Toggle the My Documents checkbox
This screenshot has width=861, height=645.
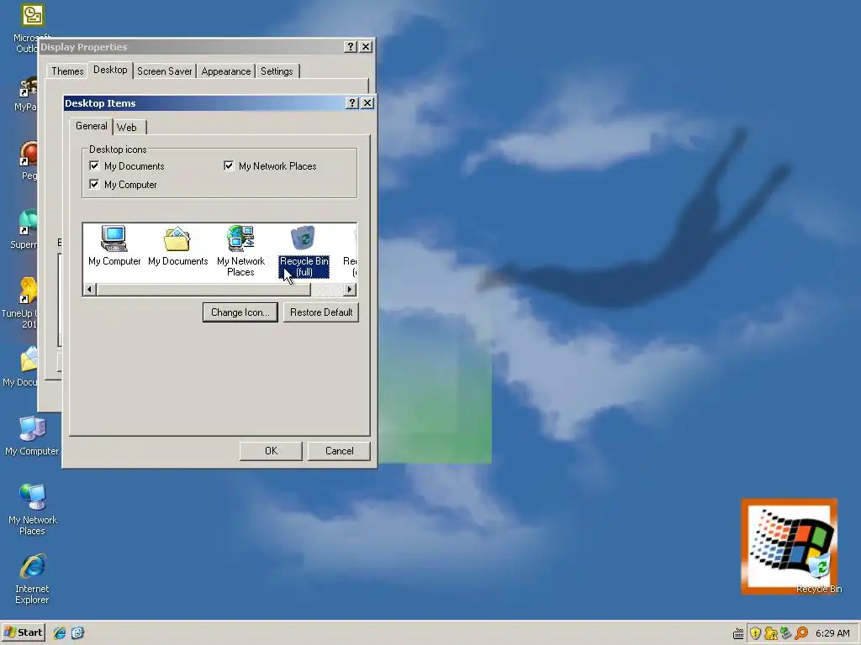point(94,165)
